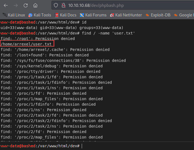The height and width of the screenshot is (150, 194).
Task: Click the forward navigation arrow
Action: (x=16, y=5)
